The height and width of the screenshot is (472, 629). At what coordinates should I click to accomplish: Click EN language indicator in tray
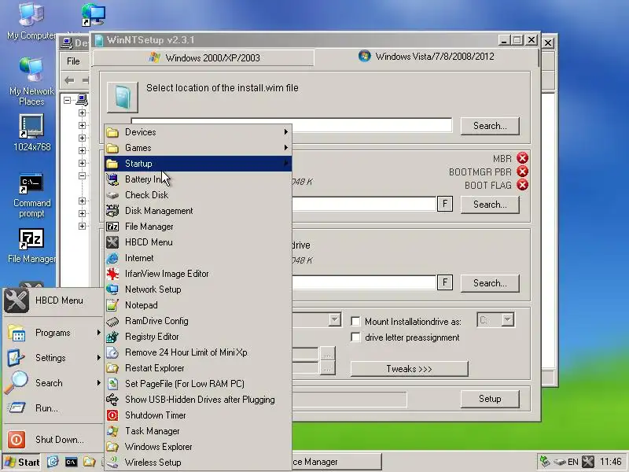point(573,462)
